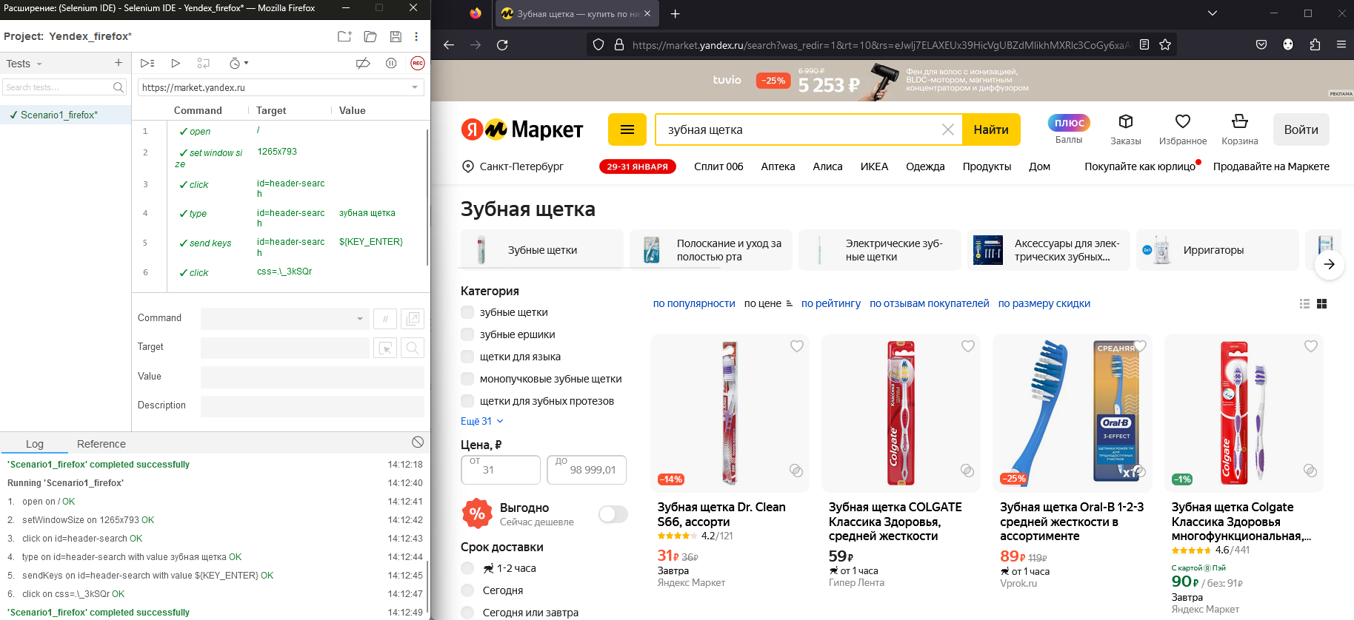Screen dimensions: 1354x620
Task: Toggle Выгодно cheaper-now switch
Action: coord(613,514)
